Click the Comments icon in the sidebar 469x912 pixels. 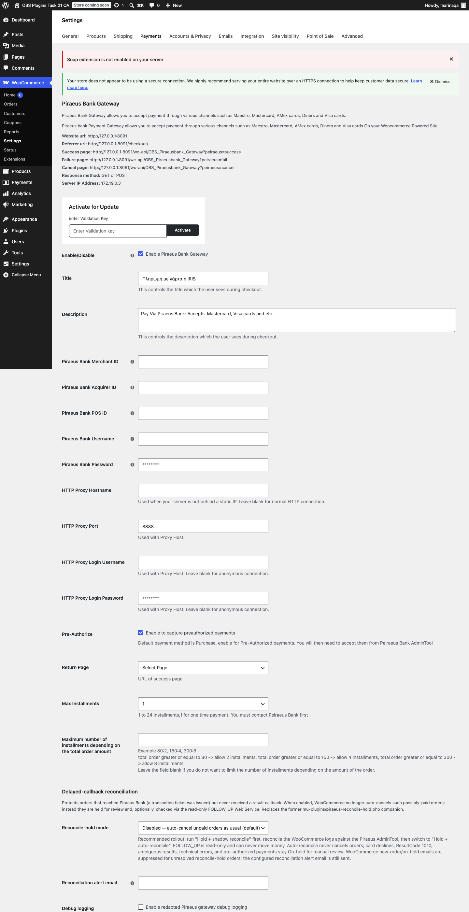[x=6, y=68]
